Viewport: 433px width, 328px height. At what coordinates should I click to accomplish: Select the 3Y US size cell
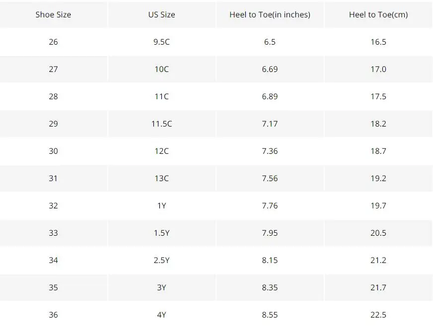click(161, 288)
